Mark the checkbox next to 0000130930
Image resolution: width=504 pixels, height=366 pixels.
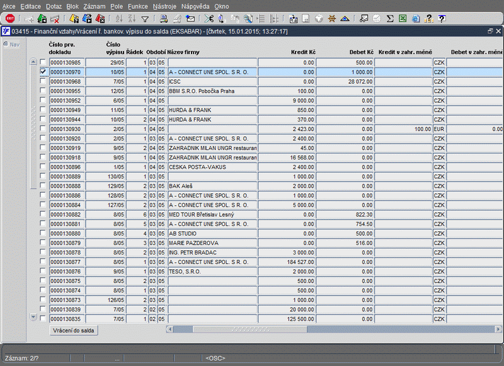coord(43,129)
